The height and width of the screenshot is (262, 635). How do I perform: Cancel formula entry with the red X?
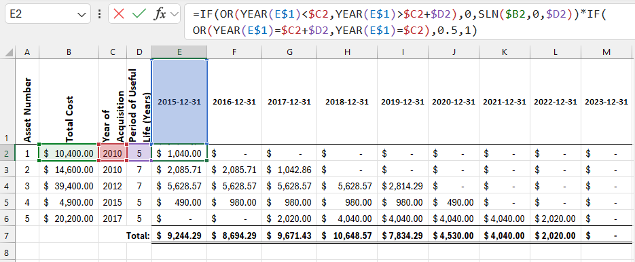[119, 14]
